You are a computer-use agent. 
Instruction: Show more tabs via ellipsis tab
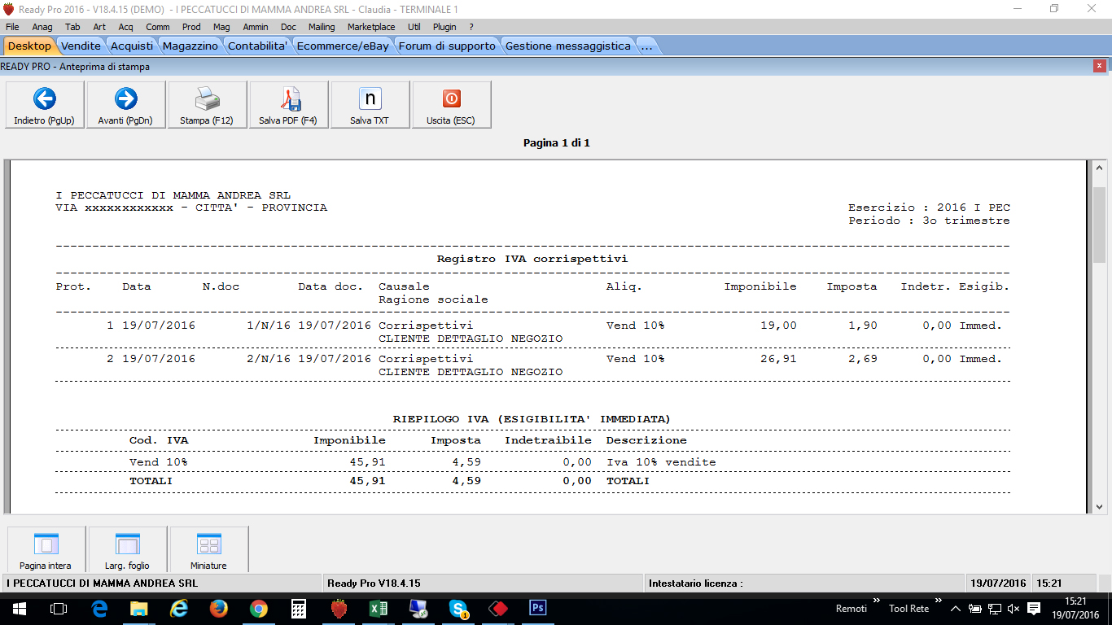coord(646,46)
